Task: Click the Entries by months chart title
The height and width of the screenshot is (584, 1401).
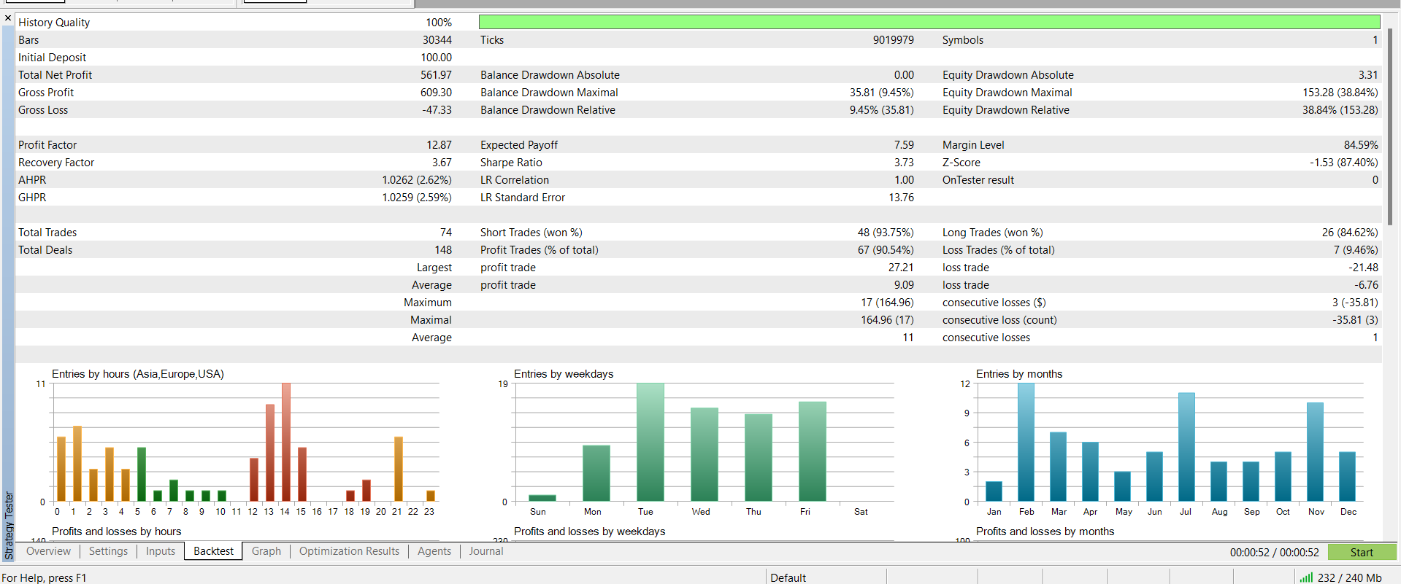Action: tap(1019, 374)
